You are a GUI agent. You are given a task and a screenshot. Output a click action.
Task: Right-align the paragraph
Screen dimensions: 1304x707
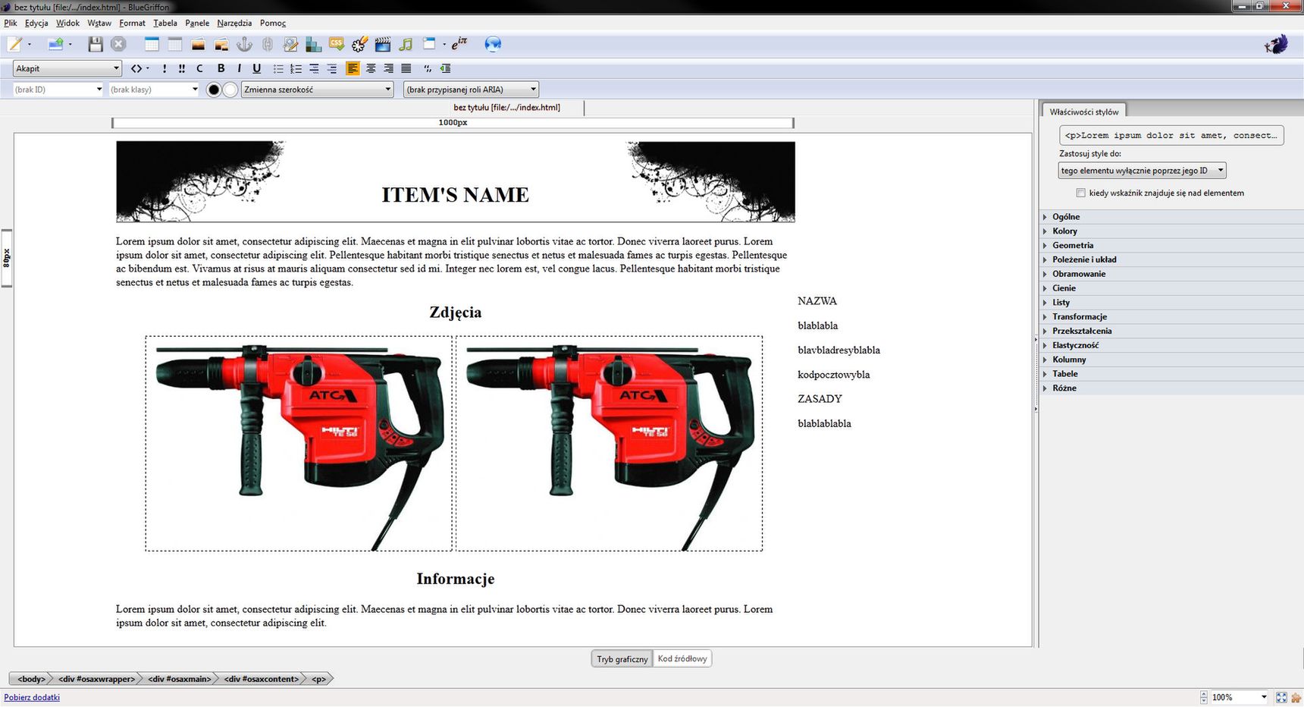tap(388, 68)
